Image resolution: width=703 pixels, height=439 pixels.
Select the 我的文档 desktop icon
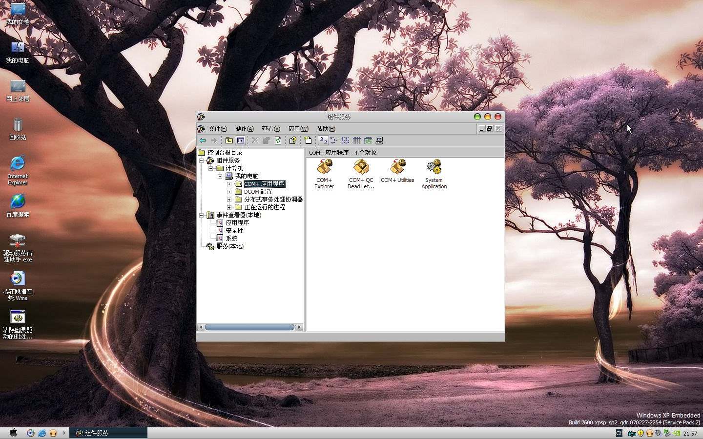point(18,14)
